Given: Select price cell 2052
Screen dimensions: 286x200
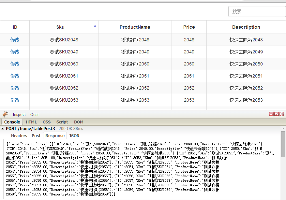Looking at the screenshot, I should point(189,88).
